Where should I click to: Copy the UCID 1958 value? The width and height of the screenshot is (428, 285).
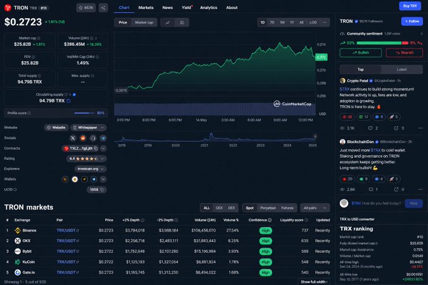(102, 189)
